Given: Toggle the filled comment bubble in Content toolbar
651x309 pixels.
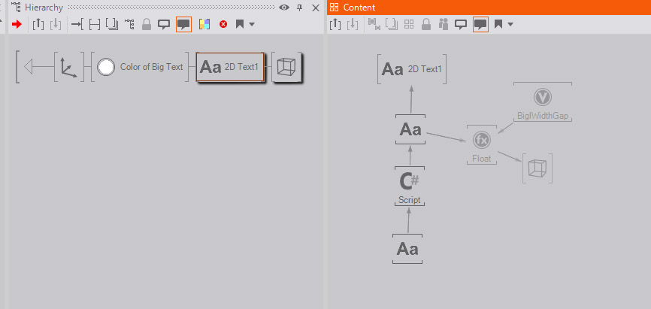Looking at the screenshot, I should pyautogui.click(x=480, y=24).
